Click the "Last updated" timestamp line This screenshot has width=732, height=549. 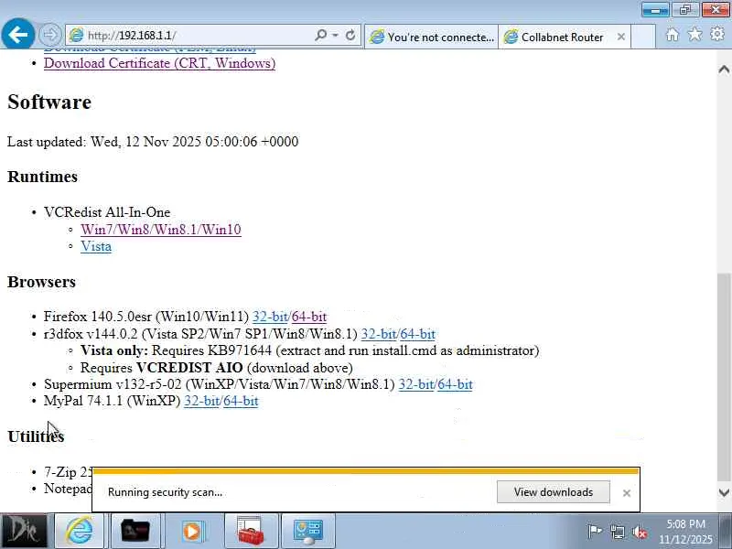pyautogui.click(x=153, y=142)
